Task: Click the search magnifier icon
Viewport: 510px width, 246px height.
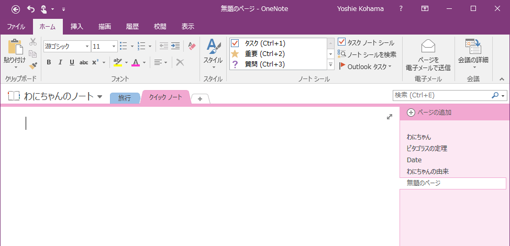Action: click(x=495, y=95)
